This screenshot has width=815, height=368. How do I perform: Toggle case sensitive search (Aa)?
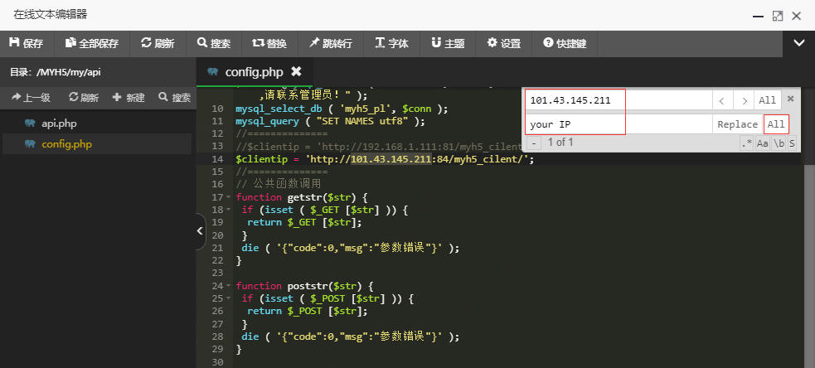(x=762, y=143)
